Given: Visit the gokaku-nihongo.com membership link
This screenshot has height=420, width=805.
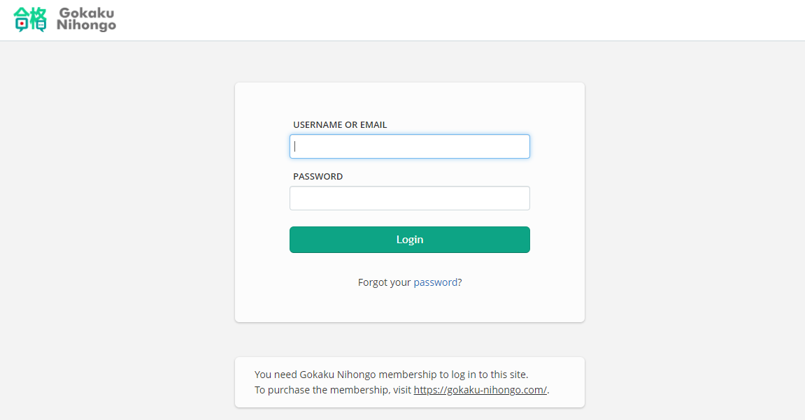Looking at the screenshot, I should [x=480, y=390].
